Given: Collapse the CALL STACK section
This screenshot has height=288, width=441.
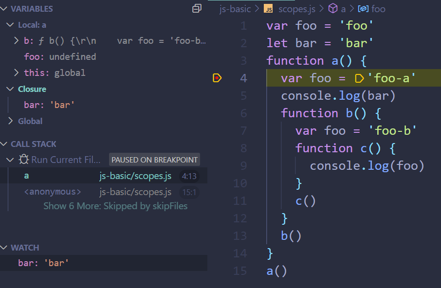Looking at the screenshot, I should coord(4,144).
